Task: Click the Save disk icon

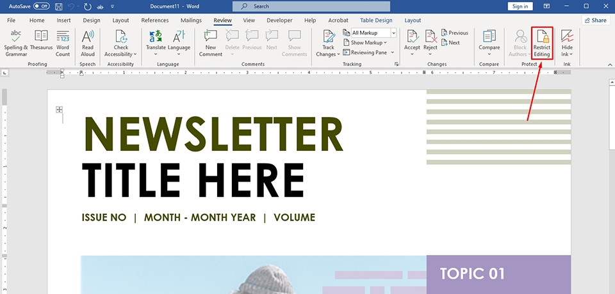Action: [x=58, y=6]
